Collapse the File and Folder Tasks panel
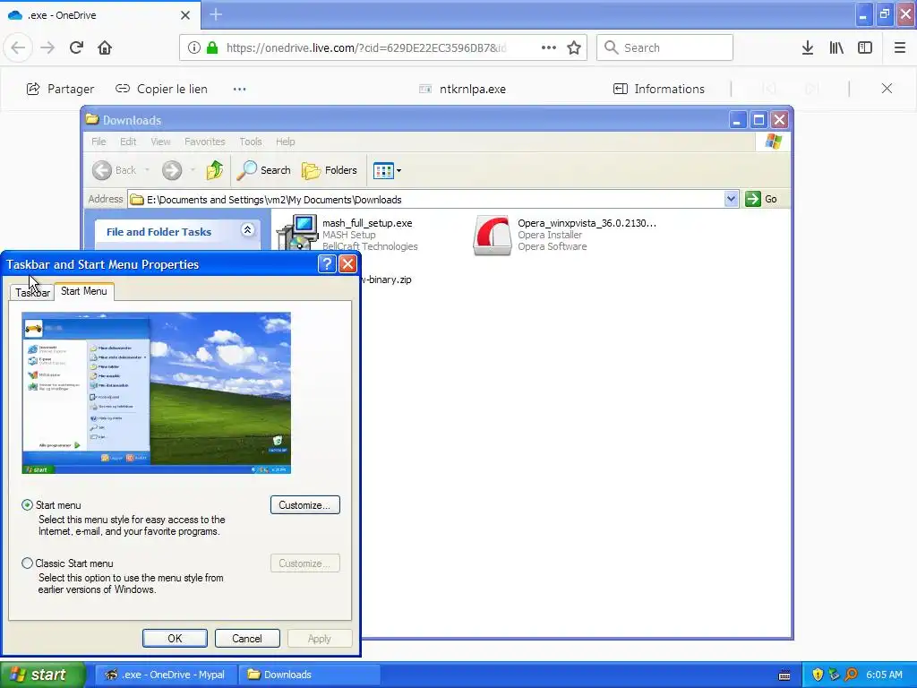 click(x=247, y=230)
